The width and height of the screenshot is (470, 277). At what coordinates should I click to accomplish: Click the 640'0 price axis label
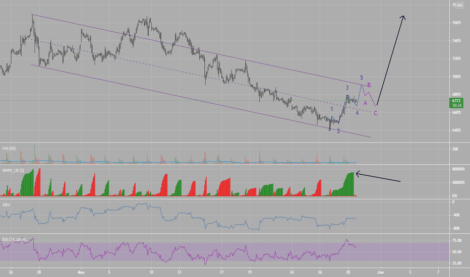[x=456, y=130]
